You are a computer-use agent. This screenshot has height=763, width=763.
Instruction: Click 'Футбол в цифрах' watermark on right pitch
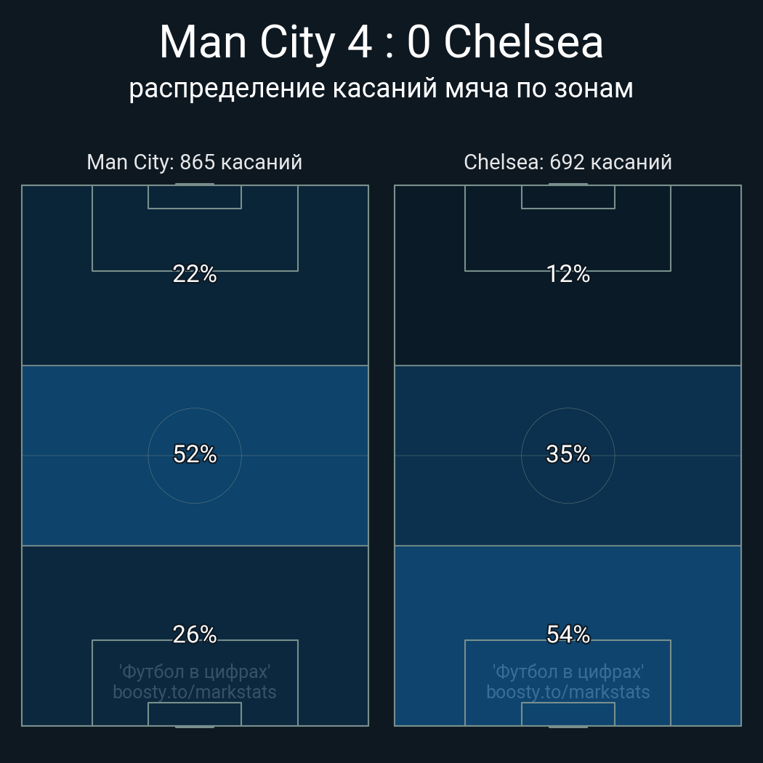[568, 672]
